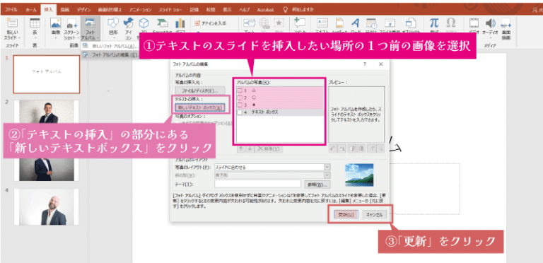Select the 画面録画 screen recording icon

(506, 23)
